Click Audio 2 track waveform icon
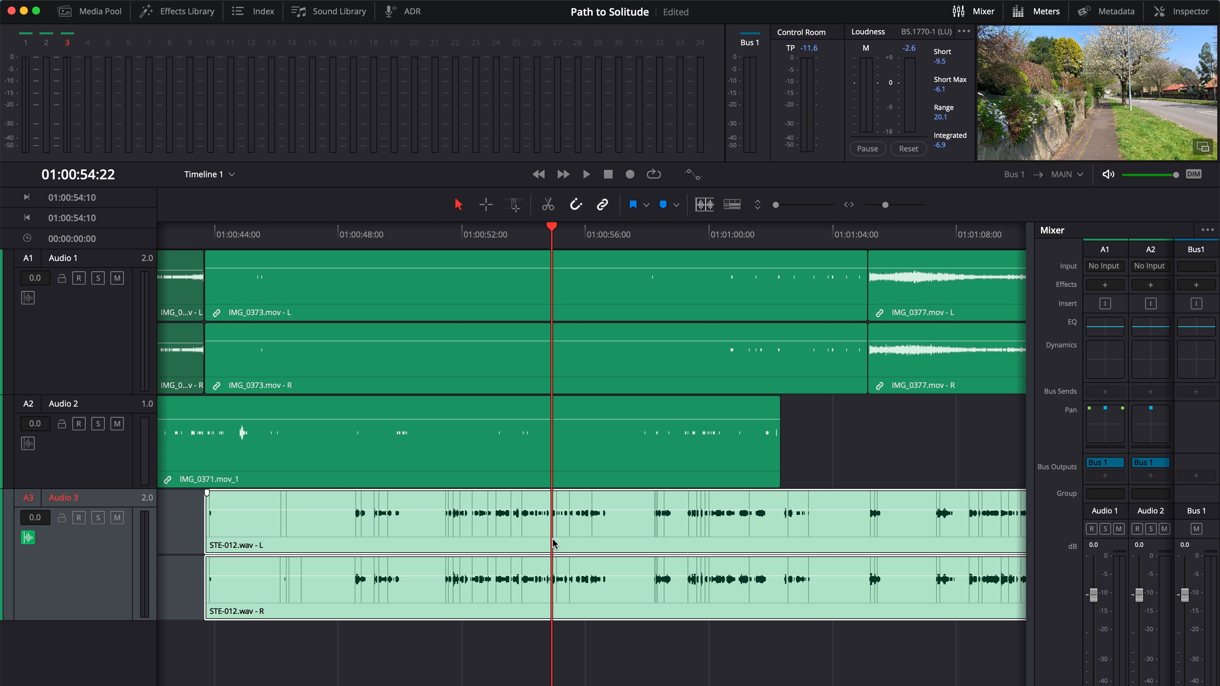The width and height of the screenshot is (1220, 686). [28, 444]
